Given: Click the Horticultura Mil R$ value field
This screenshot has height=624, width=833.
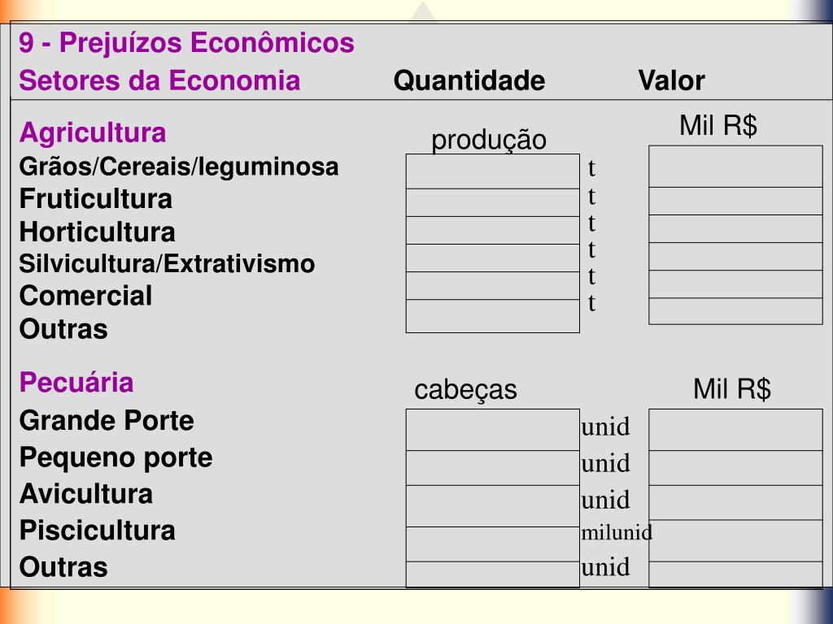Looking at the screenshot, I should point(735,228).
